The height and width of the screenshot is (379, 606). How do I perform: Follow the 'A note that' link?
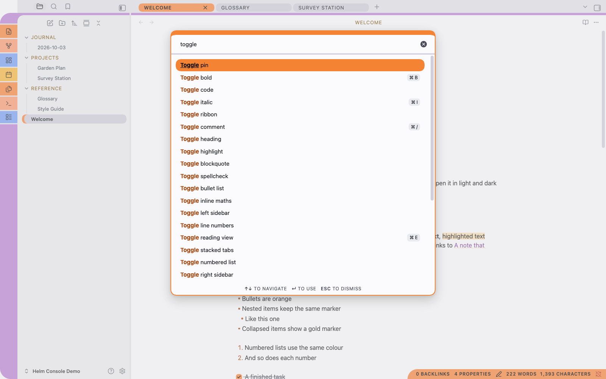point(469,245)
